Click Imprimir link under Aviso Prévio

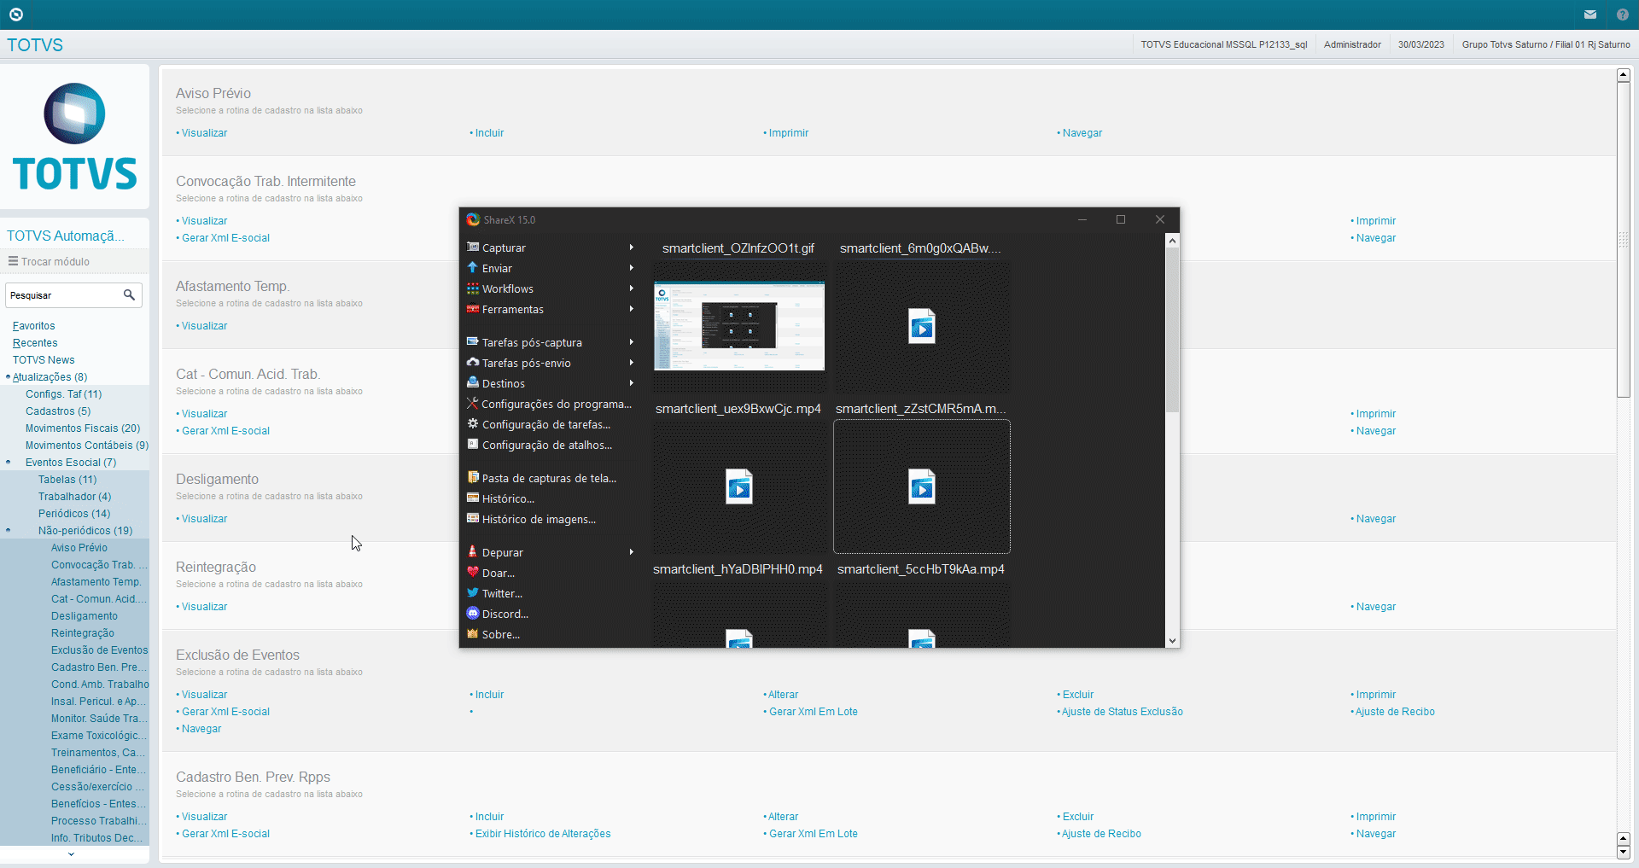788,133
